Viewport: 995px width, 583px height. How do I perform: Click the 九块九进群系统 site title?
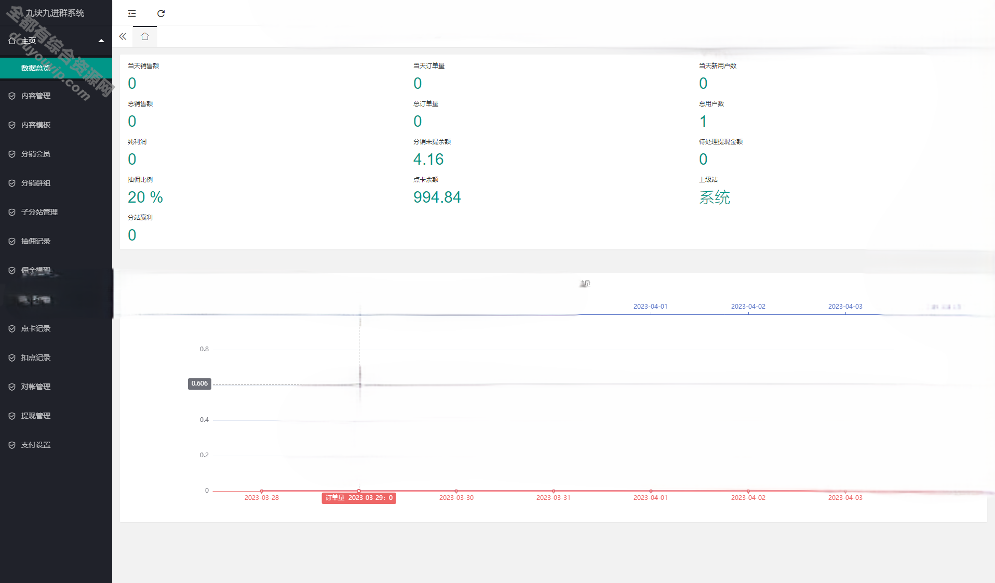(55, 13)
